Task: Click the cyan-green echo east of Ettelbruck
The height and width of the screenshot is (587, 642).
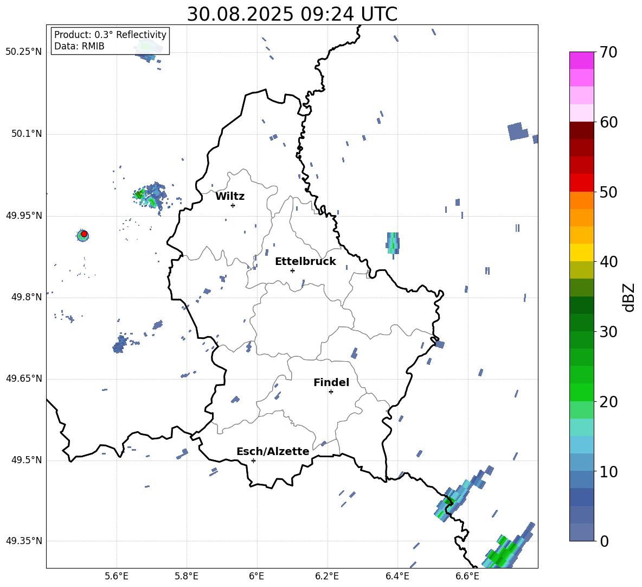Action: [x=393, y=243]
